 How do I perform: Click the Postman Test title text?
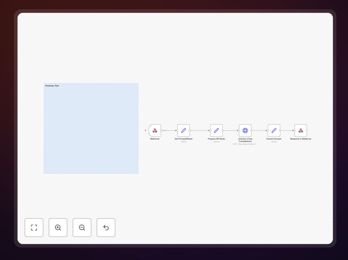(52, 86)
